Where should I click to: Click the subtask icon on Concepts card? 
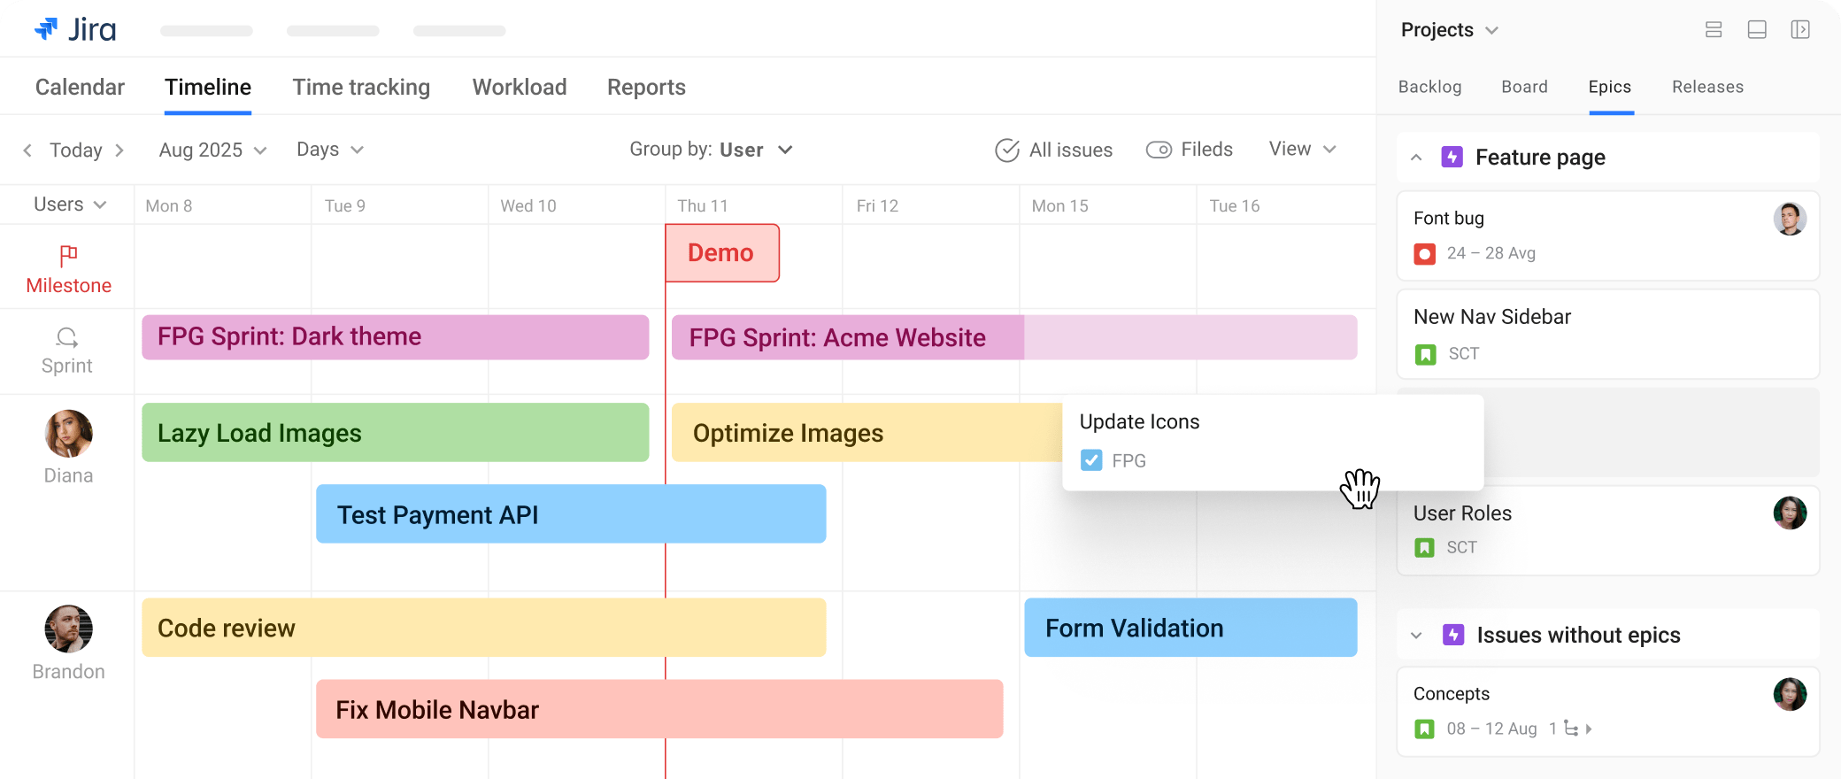coord(1571,729)
